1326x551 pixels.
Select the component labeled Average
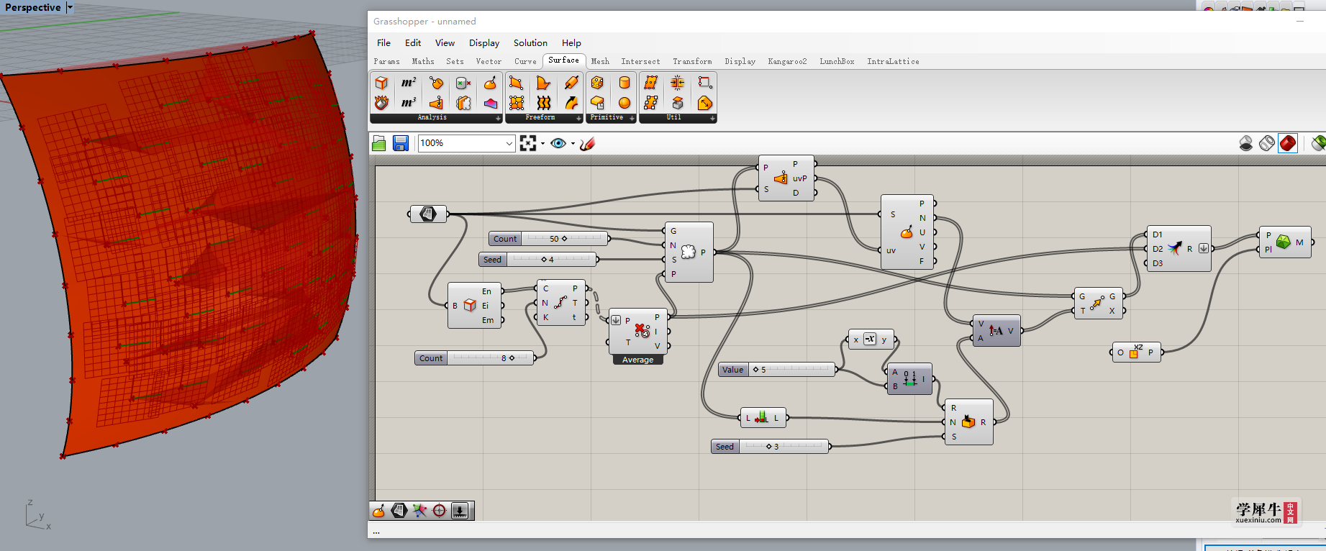tap(638, 337)
